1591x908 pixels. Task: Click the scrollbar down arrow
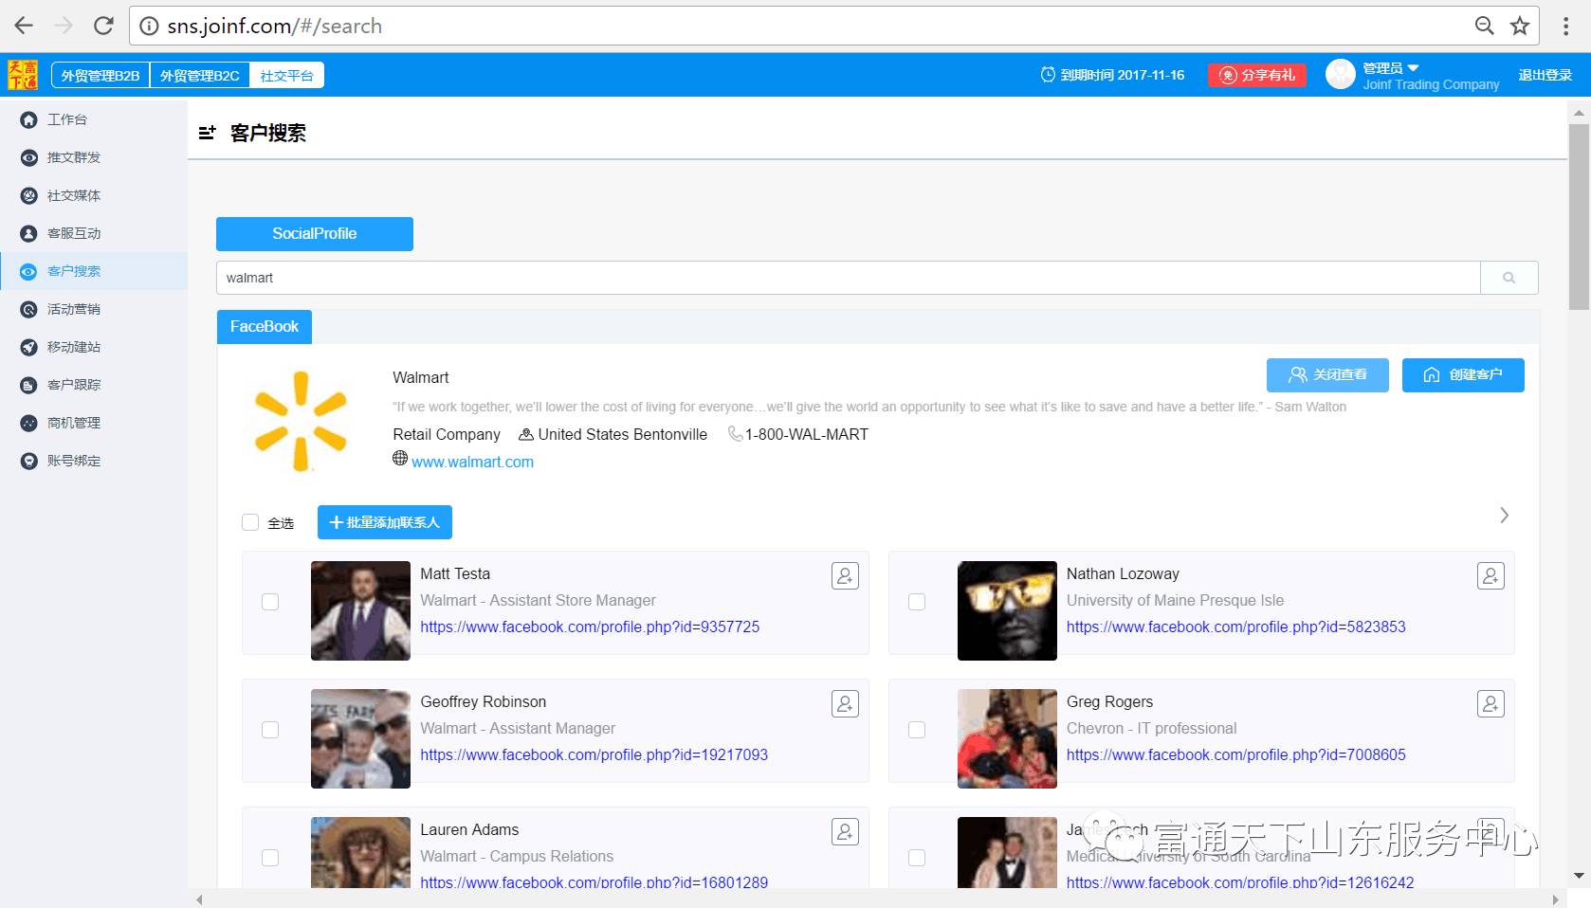pyautogui.click(x=1579, y=876)
